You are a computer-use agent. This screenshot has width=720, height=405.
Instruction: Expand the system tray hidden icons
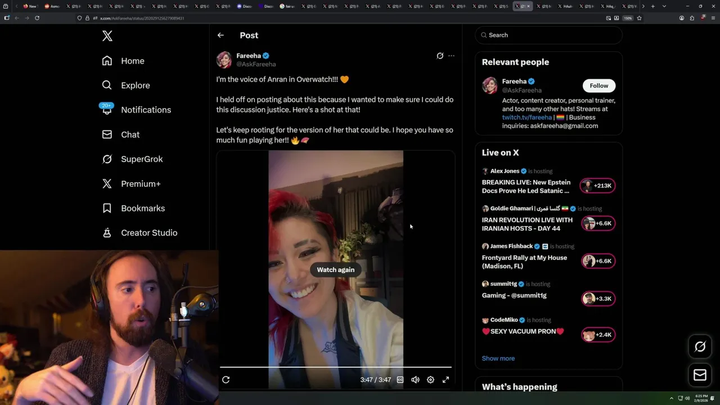point(671,398)
